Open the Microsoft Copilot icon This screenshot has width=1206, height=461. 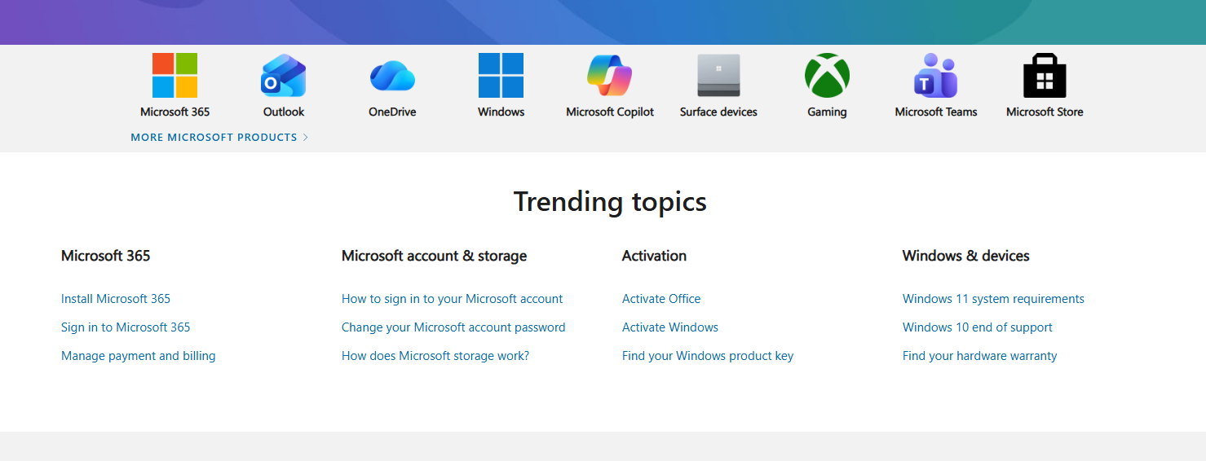pyautogui.click(x=609, y=76)
